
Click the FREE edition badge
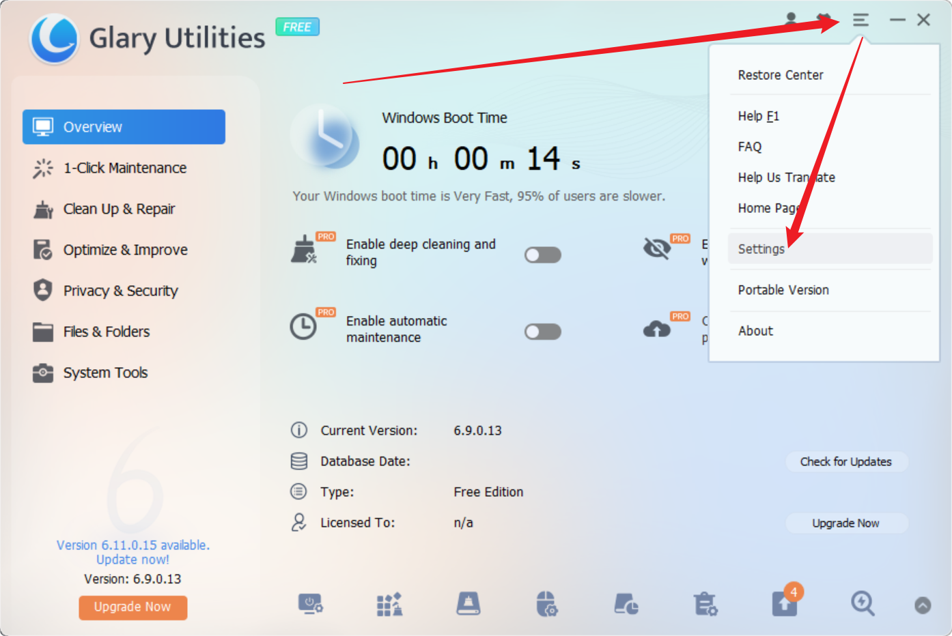point(297,27)
